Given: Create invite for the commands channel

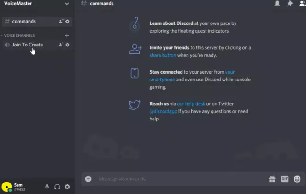Looking at the screenshot, I should tap(61, 22).
